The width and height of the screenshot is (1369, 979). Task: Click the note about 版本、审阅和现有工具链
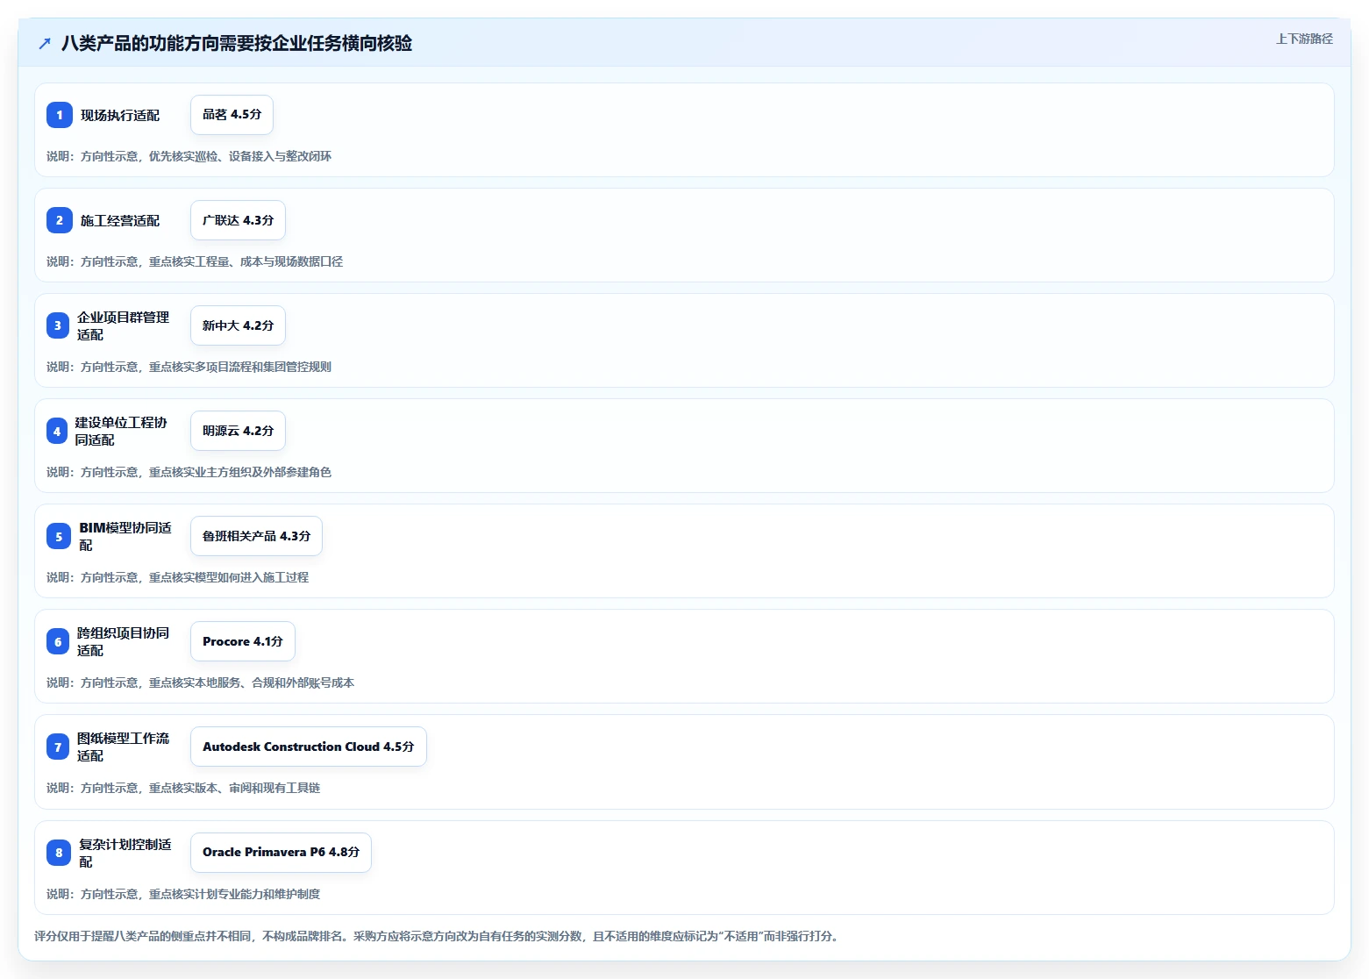tap(183, 788)
